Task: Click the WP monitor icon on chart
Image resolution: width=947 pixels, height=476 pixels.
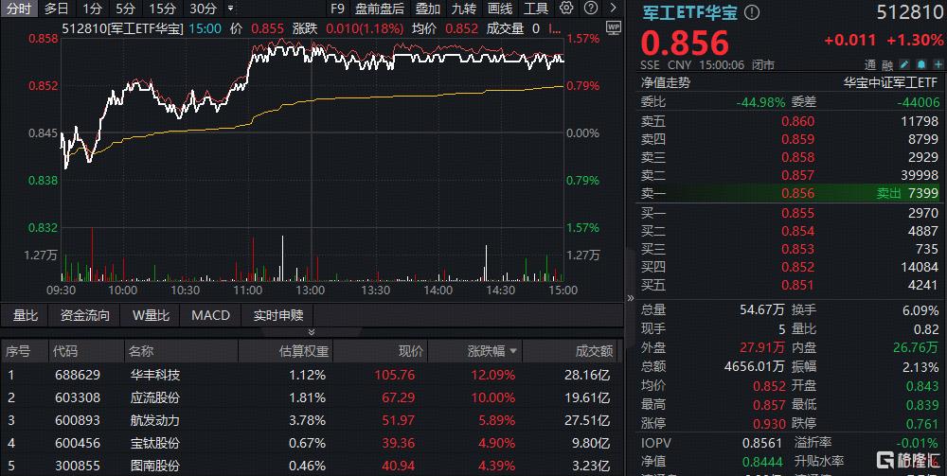Action: [x=614, y=27]
